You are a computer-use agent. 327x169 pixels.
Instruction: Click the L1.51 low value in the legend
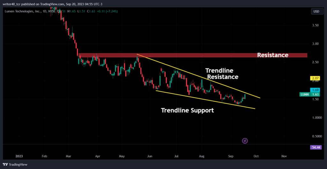tap(81, 11)
